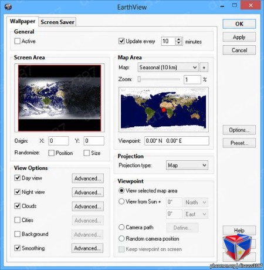Click the Map Area world map preview
Screen dimensions: 264x270
tap(164, 109)
